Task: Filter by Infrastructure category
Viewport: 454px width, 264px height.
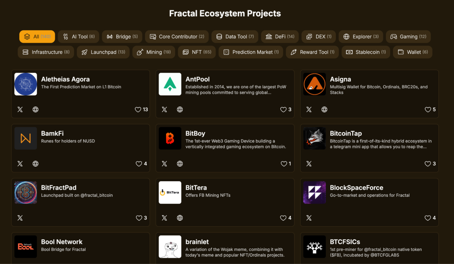Action: pos(46,52)
